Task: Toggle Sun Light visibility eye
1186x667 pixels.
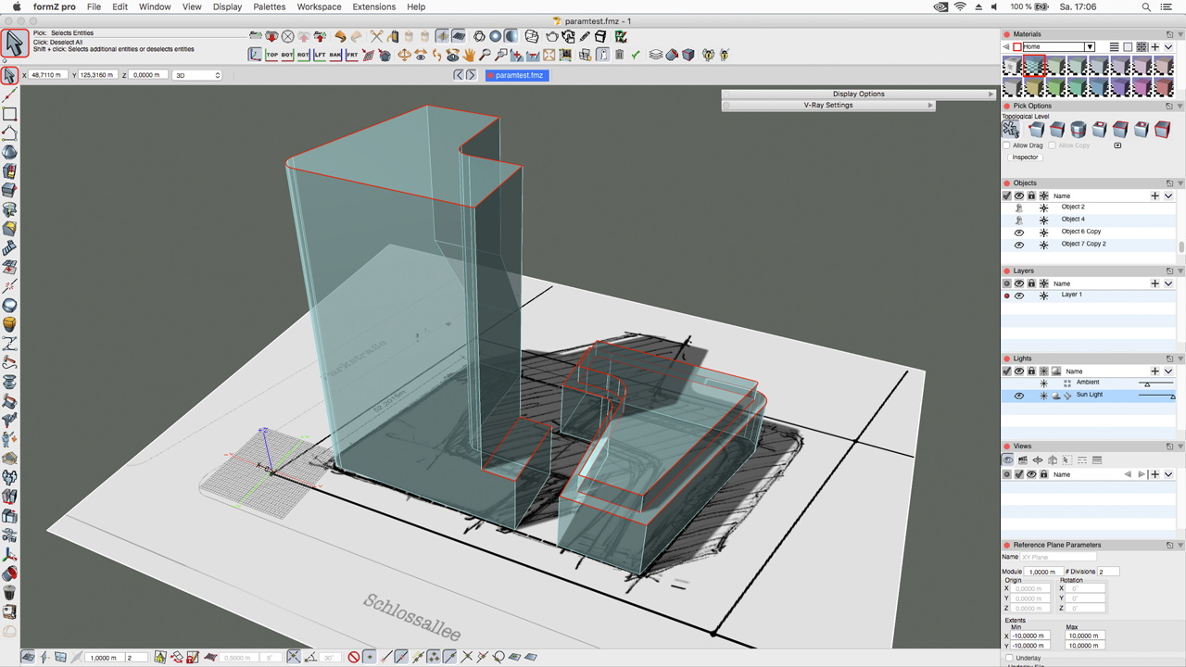Action: tap(1019, 396)
